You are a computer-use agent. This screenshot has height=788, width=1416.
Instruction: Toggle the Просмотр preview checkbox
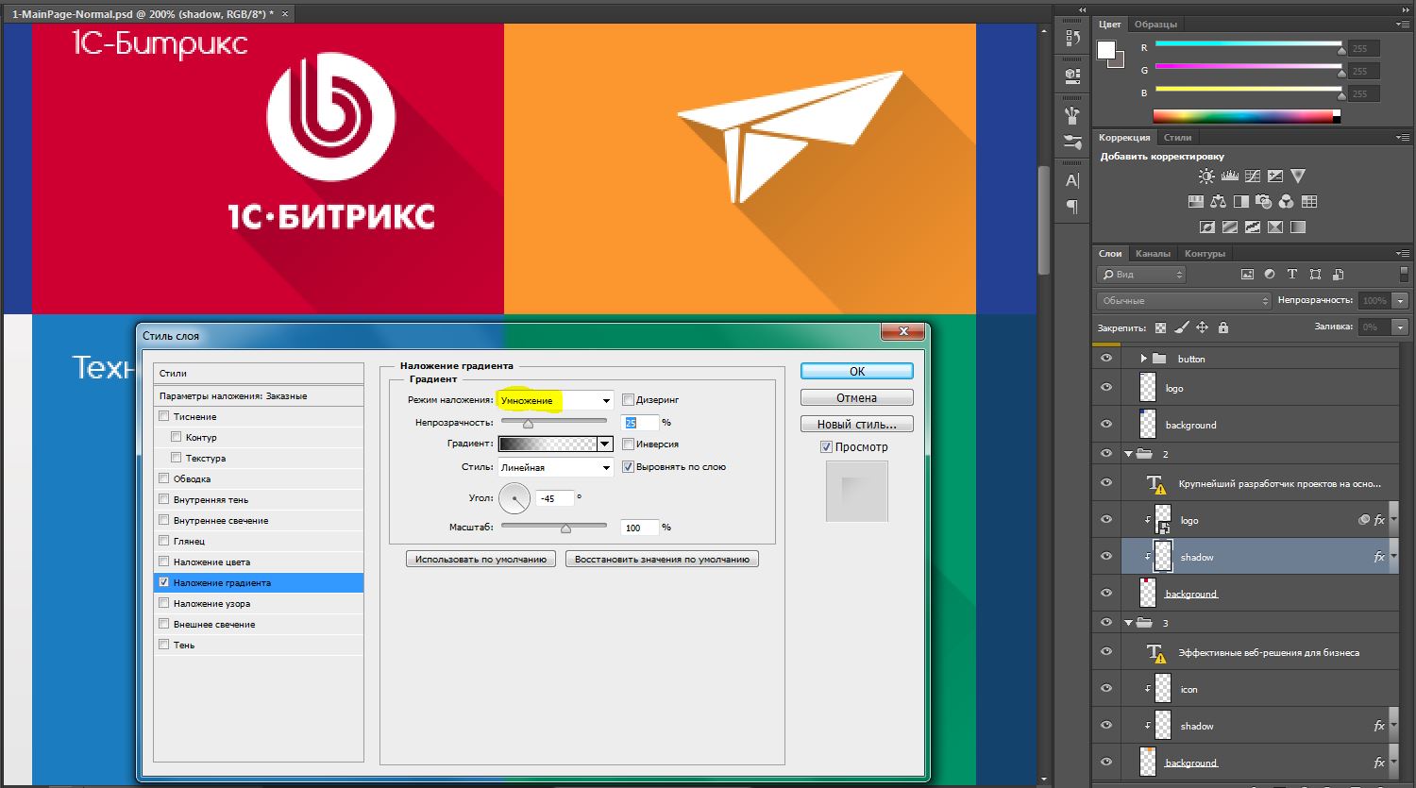826,447
